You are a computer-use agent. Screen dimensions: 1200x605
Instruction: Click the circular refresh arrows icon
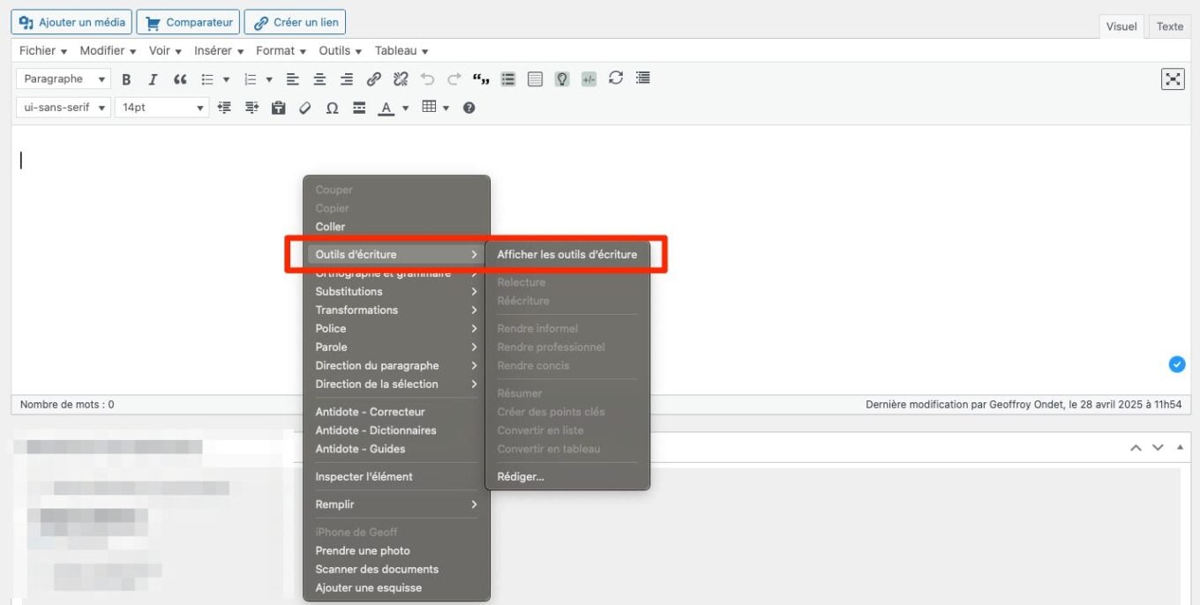click(616, 78)
